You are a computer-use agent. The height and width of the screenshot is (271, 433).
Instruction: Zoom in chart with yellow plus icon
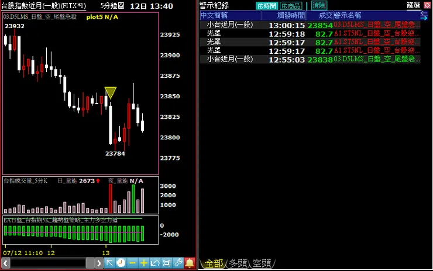coord(144,263)
